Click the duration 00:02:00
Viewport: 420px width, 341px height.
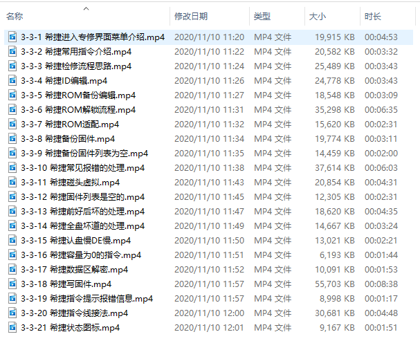tap(381, 153)
